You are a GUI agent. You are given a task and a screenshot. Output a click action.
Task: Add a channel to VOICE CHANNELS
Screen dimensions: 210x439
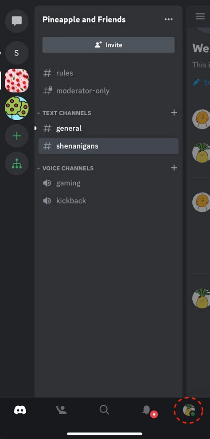click(174, 168)
